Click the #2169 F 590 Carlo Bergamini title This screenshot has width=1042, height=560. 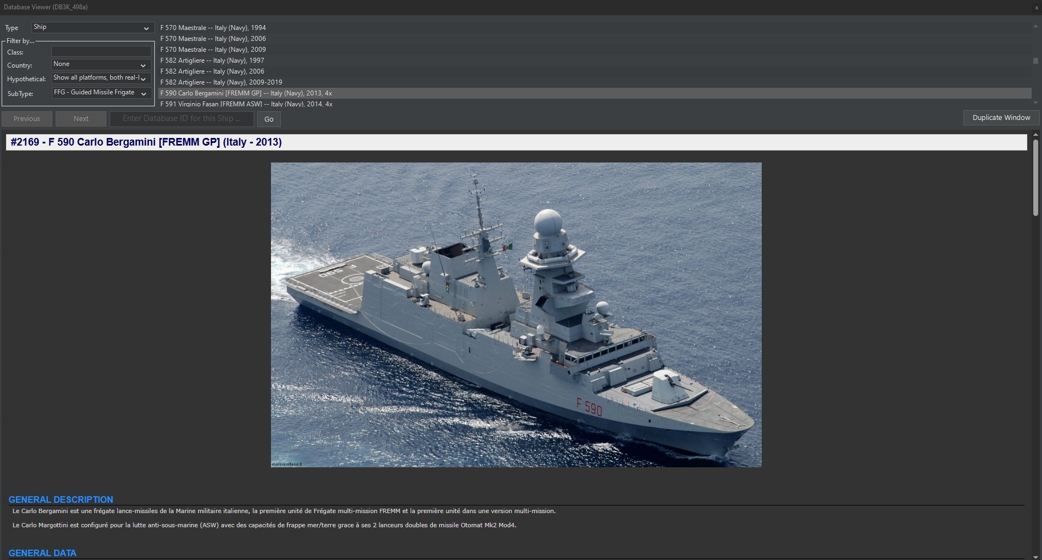(x=146, y=142)
